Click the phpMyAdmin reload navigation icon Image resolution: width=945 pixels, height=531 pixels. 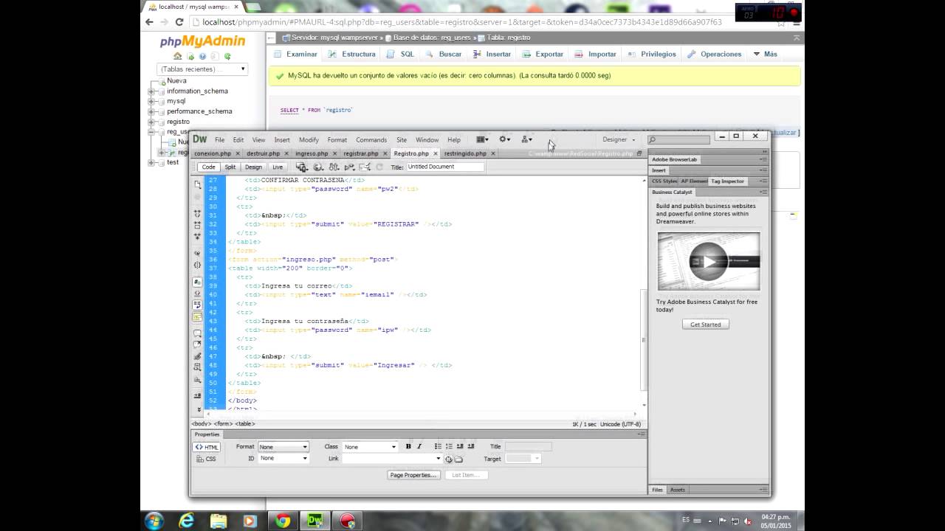[227, 56]
